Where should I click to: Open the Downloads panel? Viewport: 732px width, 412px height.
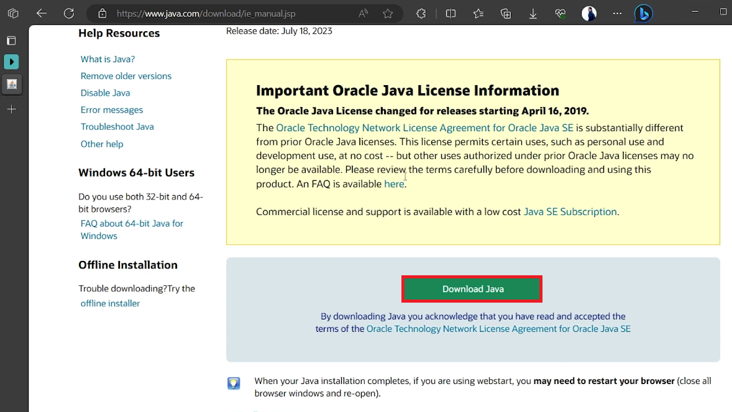[533, 14]
